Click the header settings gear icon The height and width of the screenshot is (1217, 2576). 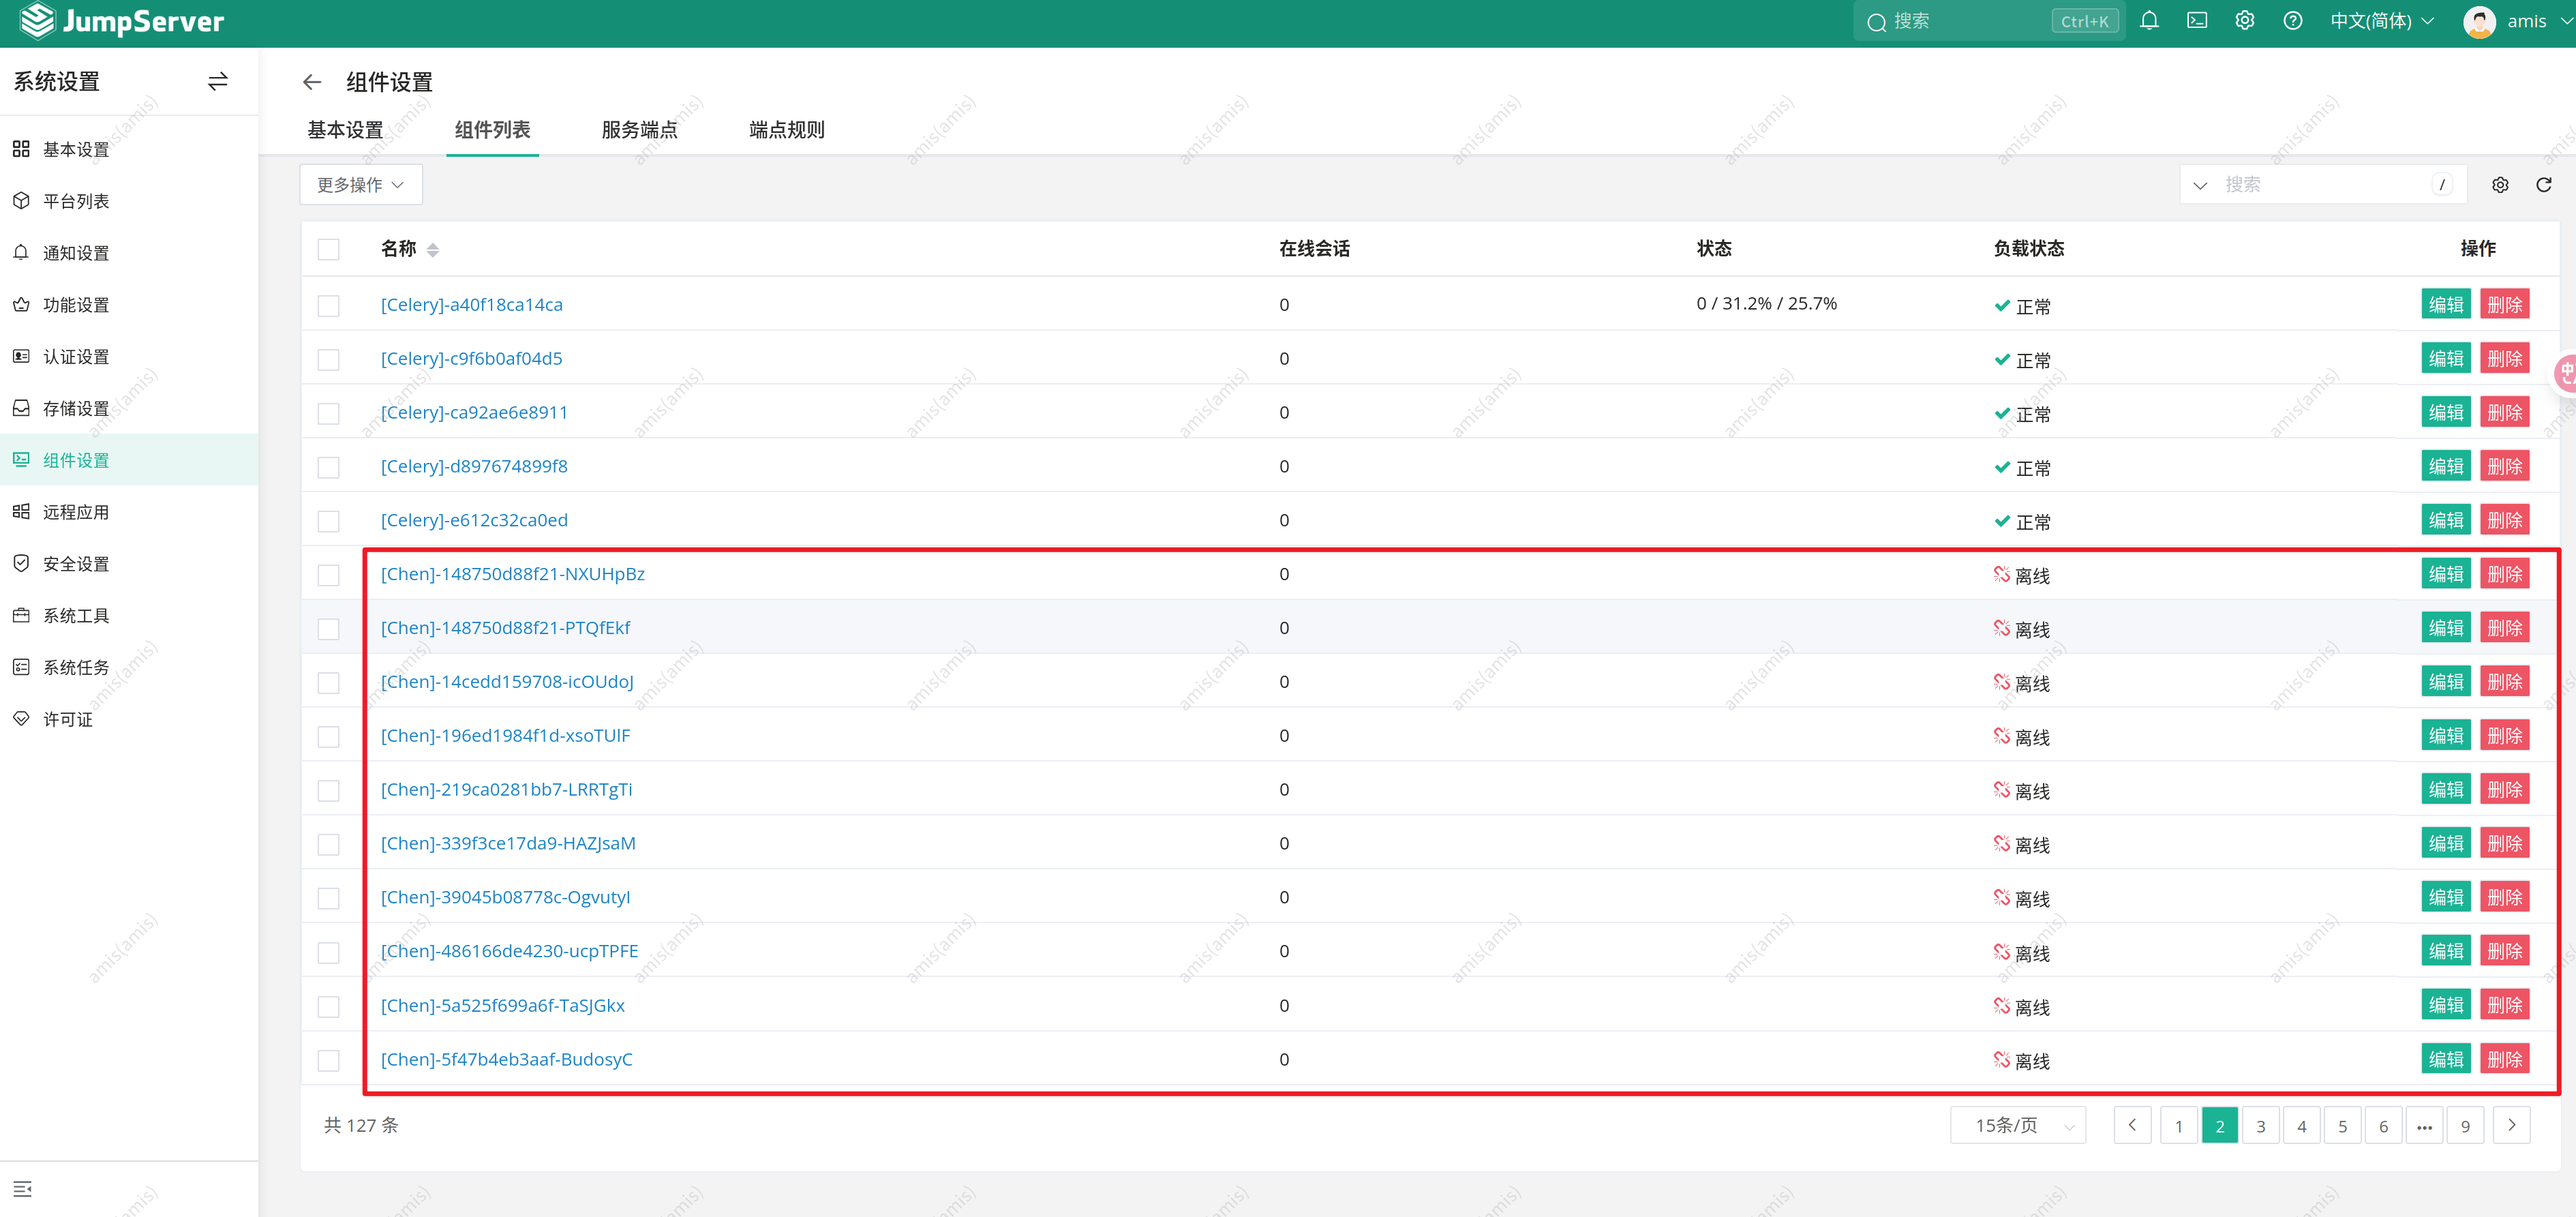click(2245, 21)
